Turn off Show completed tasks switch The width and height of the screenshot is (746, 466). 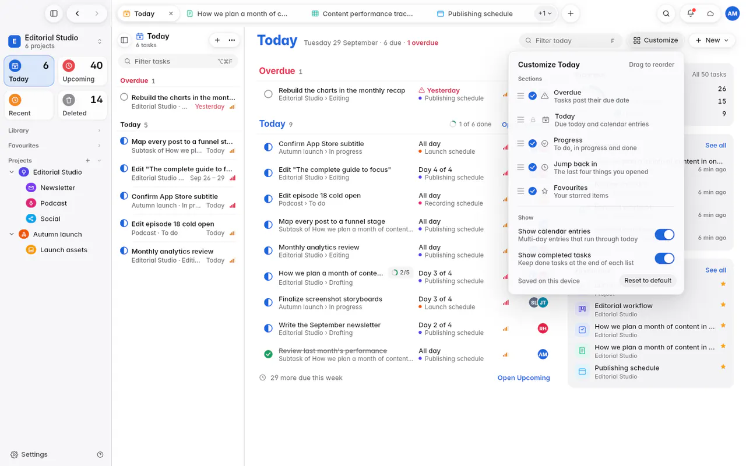pos(664,259)
